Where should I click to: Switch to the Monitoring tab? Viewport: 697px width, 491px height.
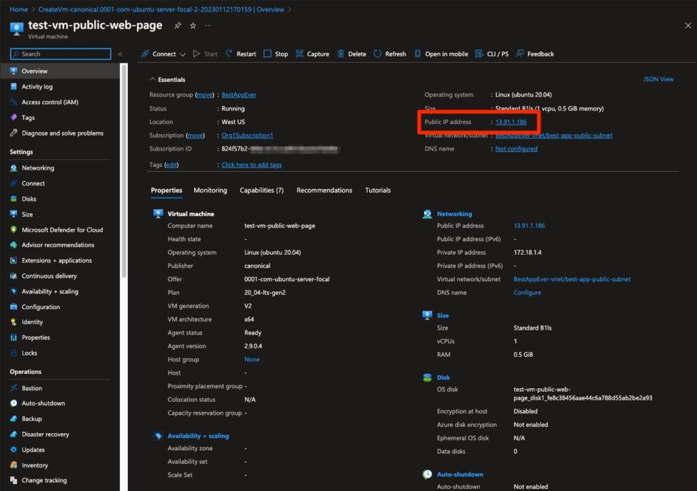point(210,191)
